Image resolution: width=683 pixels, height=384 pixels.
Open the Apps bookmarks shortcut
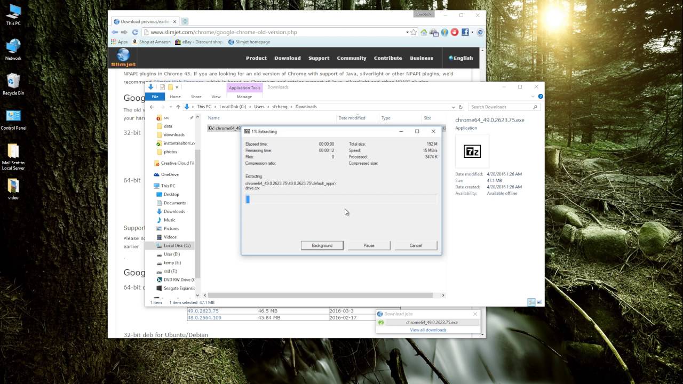tap(120, 42)
